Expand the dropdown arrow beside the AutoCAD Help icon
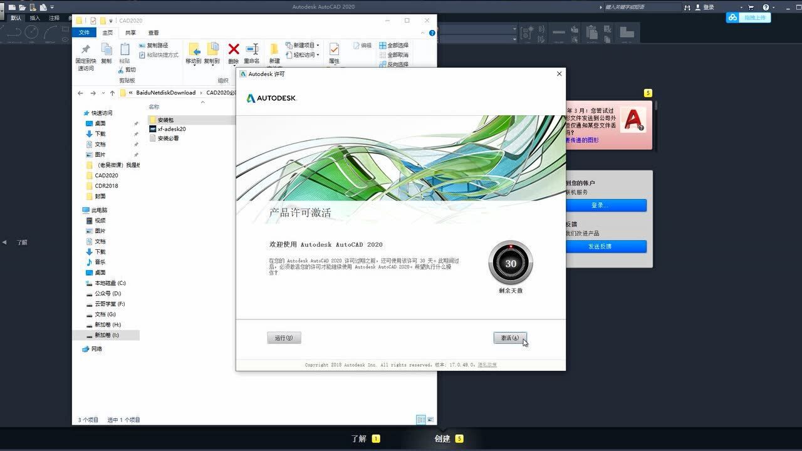 point(773,8)
